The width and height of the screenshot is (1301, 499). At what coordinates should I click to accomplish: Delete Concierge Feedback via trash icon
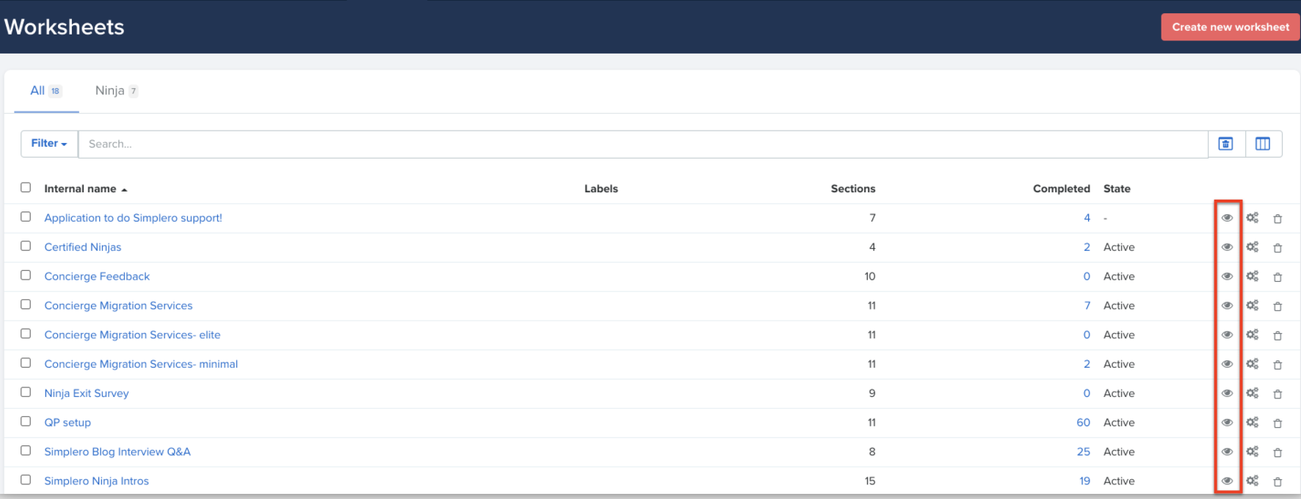coord(1278,277)
